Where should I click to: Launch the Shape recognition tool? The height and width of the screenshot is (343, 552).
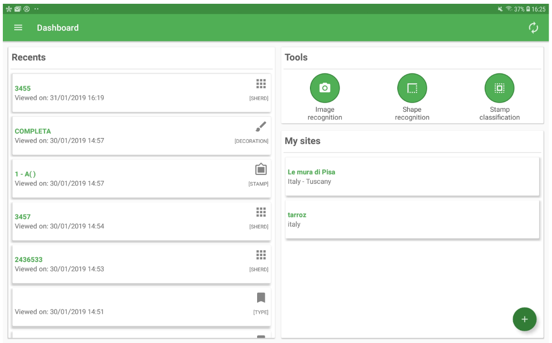(x=412, y=88)
